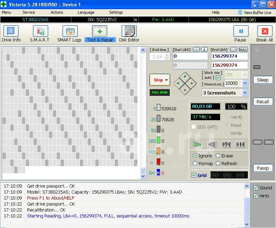Viewport: 276px width, 228px height.
Task: Click the random seek scan button
Action: click(226, 144)
